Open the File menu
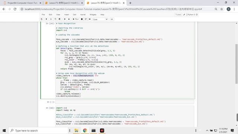Screen dimensions: 238x134 [43, 15]
